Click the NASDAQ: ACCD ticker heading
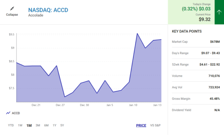Viewport: 224px width, 135px height. click(48, 10)
